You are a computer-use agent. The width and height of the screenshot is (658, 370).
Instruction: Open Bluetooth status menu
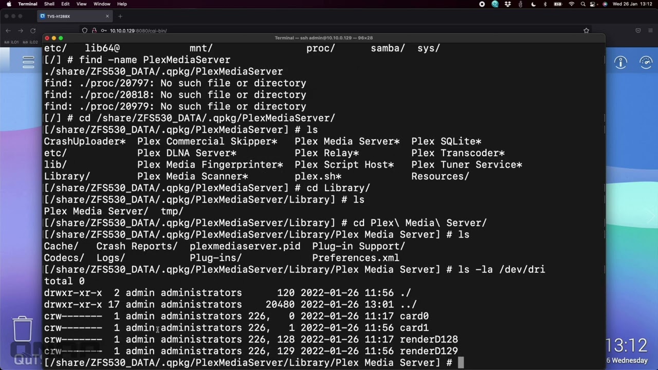click(x=545, y=4)
